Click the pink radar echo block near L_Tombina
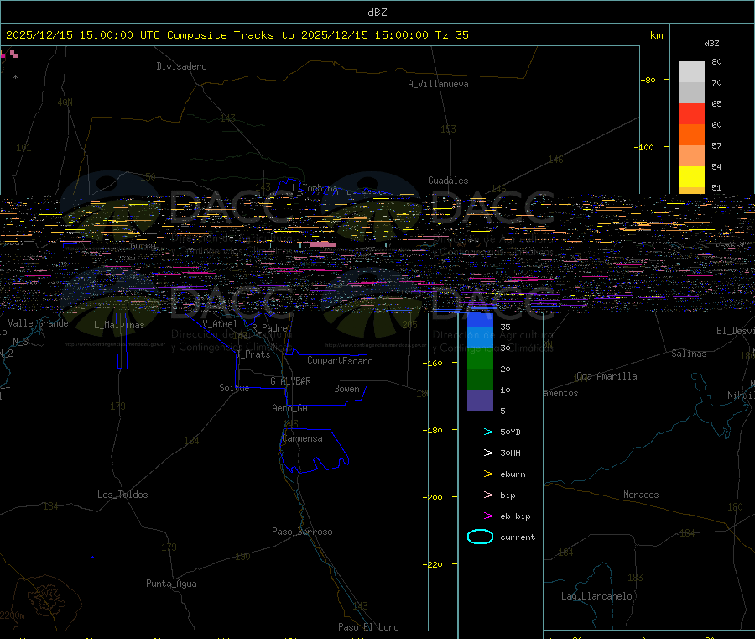Image resolution: width=755 pixels, height=639 pixels. coord(322,244)
